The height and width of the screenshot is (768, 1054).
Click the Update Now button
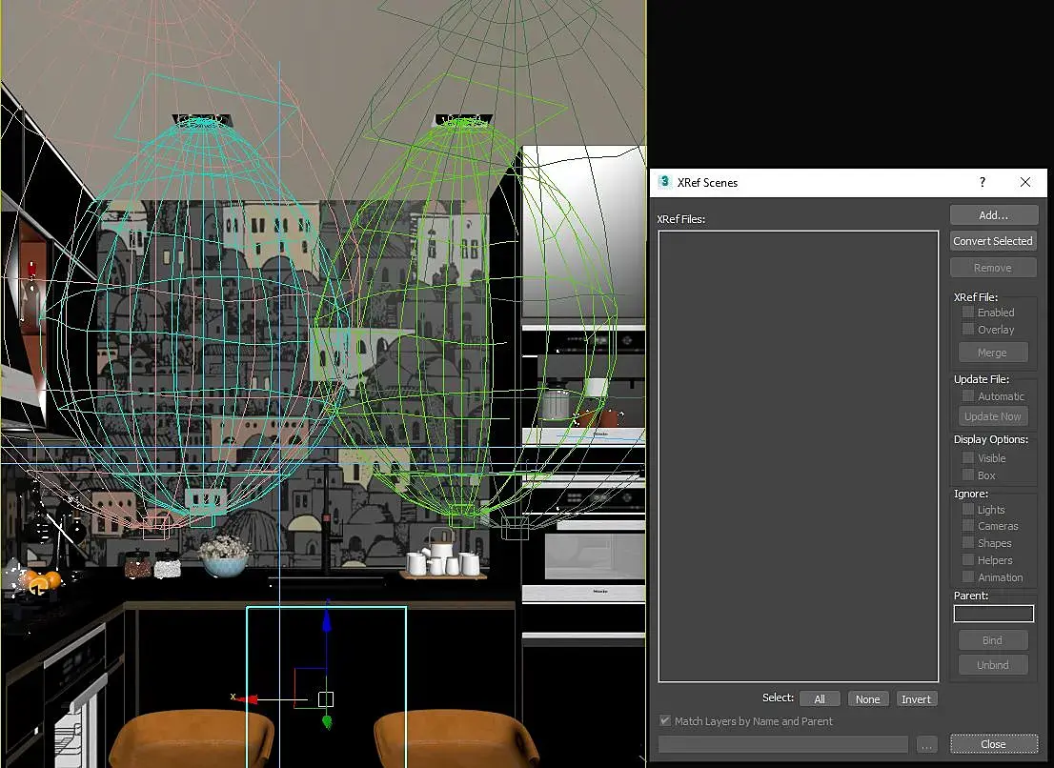click(x=992, y=416)
